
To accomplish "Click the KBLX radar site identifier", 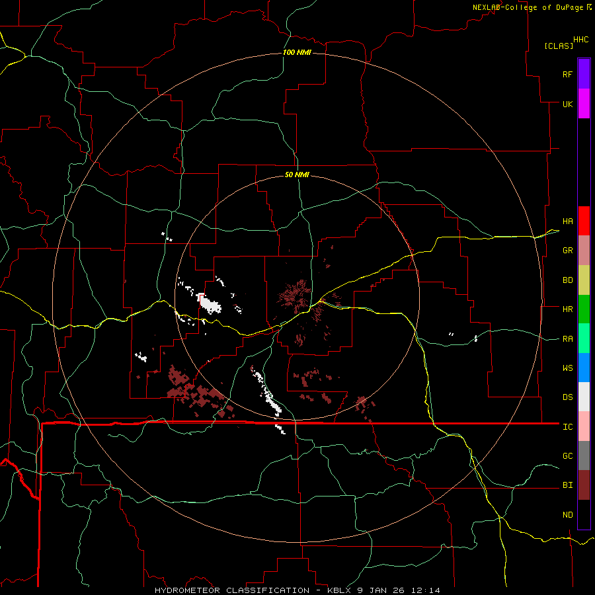I will click(x=340, y=590).
